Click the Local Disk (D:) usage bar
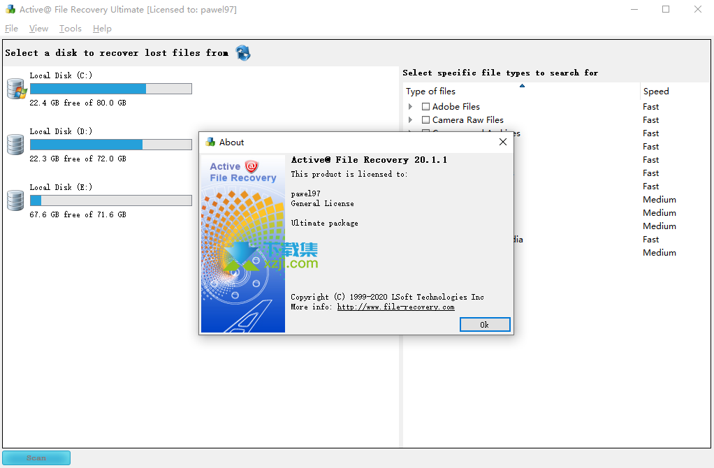This screenshot has height=468, width=714. tap(110, 145)
